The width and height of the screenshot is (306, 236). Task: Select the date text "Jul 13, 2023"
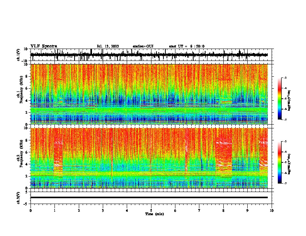108,46
